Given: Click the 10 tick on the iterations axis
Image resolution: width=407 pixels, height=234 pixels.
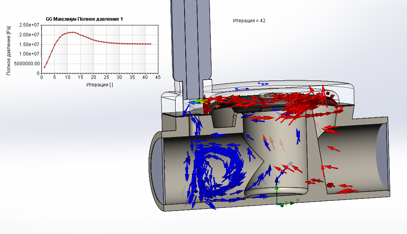Looking at the screenshot, I should pyautogui.click(x=68, y=77).
